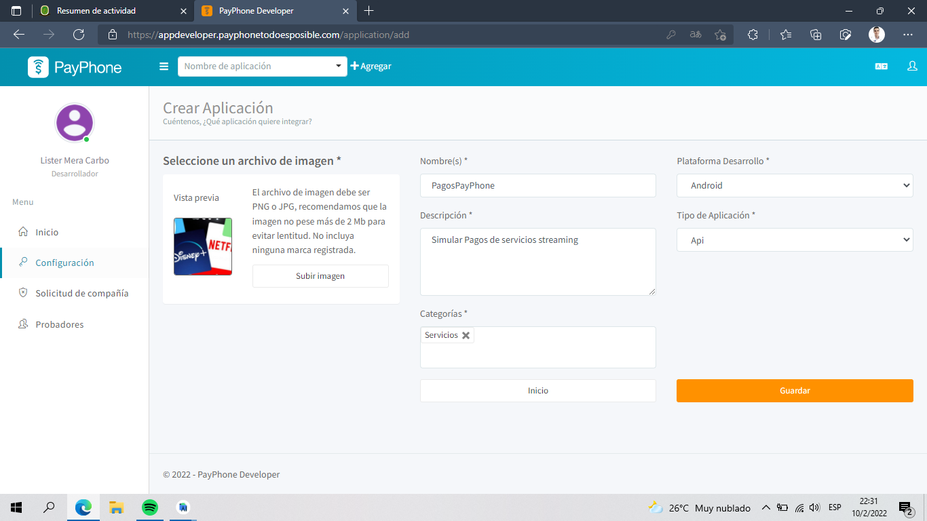Open the sidebar hamburger menu
Screen dimensions: 927x521
point(164,66)
